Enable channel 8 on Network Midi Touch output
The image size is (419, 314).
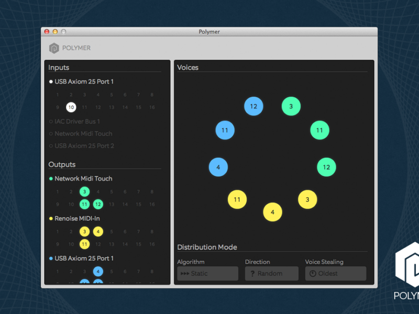[x=152, y=192]
